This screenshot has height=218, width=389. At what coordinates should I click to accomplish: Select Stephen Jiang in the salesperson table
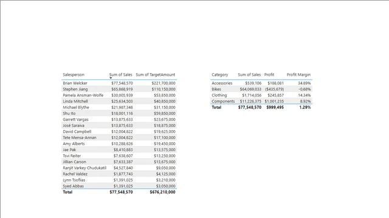click(x=75, y=89)
